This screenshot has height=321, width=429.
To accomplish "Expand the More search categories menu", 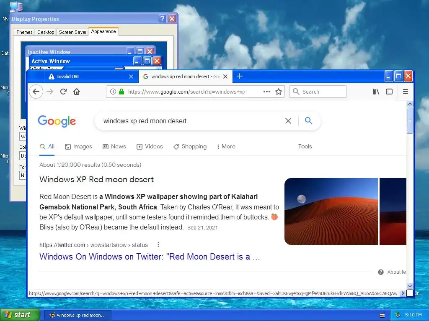I will click(226, 147).
